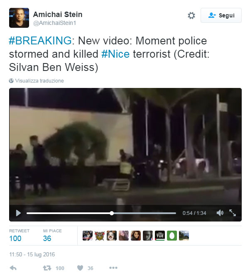250x280 pixels.
Task: Click the video progress slider handle
Action: (112, 213)
